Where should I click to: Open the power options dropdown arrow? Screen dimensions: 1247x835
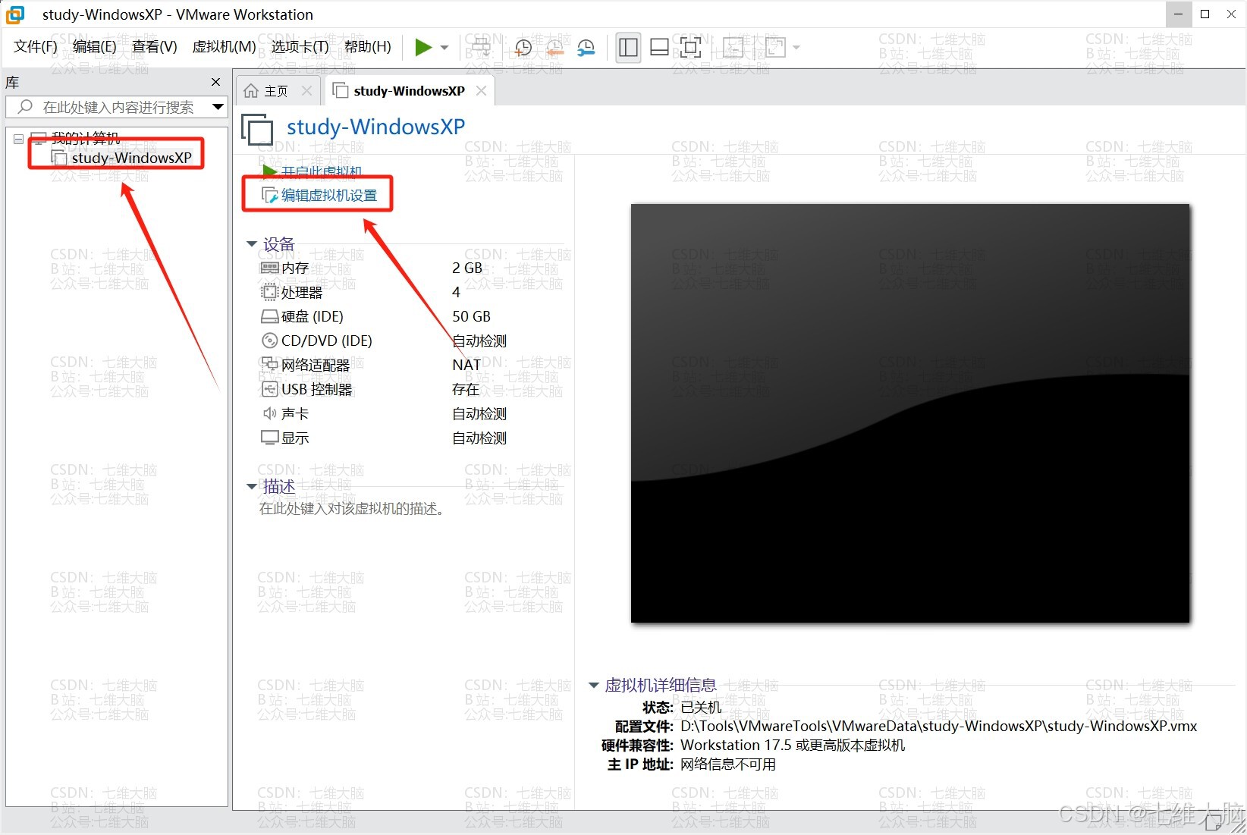click(x=444, y=48)
